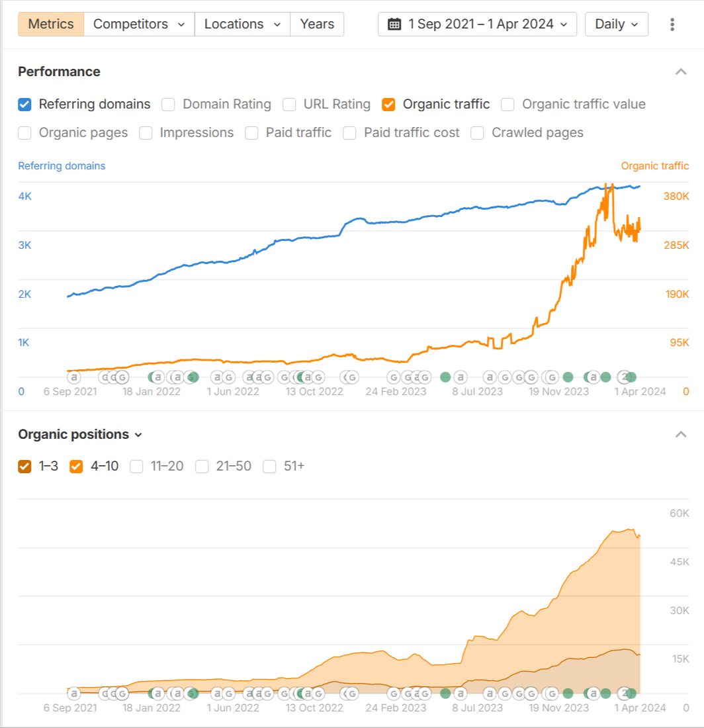Screen dimensions: 704x728
Task: Enable the 11–20 positions checkbox
Action: pyautogui.click(x=137, y=467)
